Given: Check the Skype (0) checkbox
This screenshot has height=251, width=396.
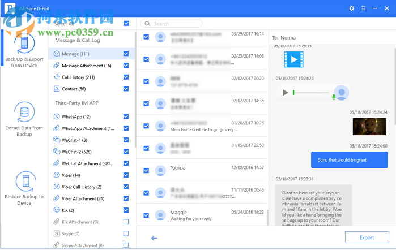Looking at the screenshot, I should coord(126,233).
